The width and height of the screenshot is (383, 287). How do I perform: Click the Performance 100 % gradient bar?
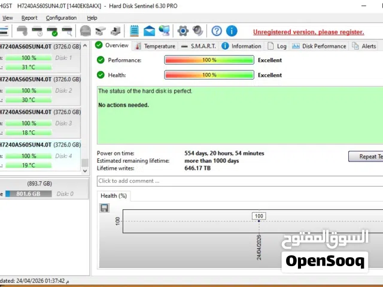tap(209, 60)
